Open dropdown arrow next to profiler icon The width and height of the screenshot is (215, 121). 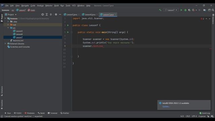pyautogui.click(x=196, y=10)
